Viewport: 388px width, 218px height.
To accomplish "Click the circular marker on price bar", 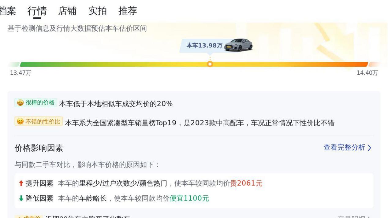I will pyautogui.click(x=210, y=64).
